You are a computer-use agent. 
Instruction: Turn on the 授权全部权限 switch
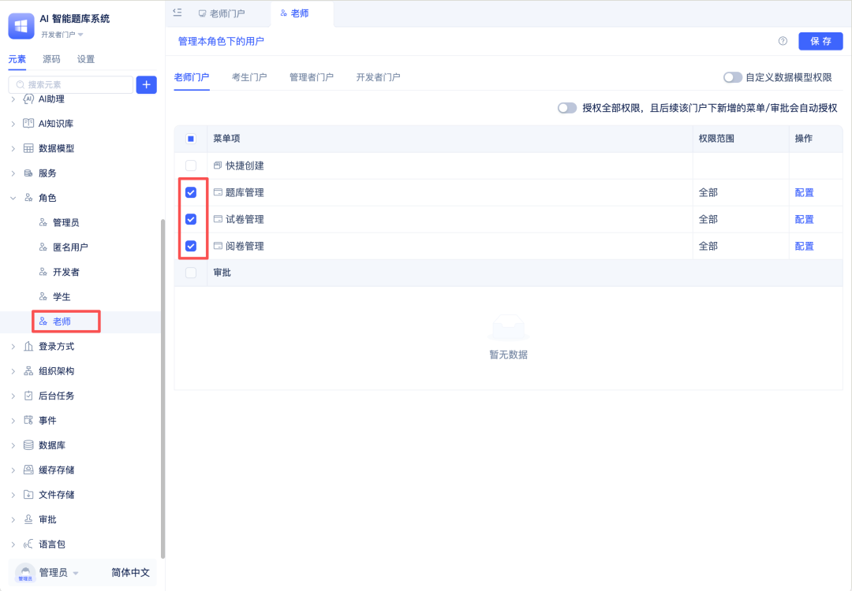tap(567, 108)
